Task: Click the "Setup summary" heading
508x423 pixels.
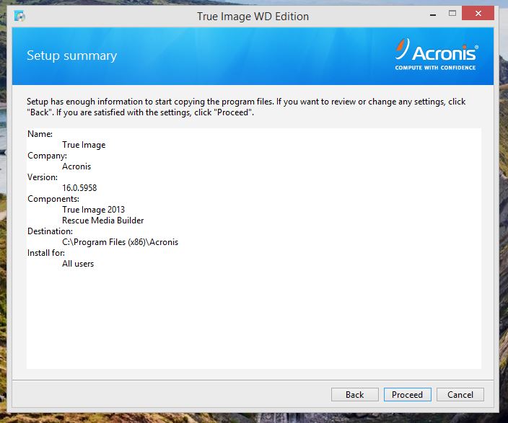Action: (71, 55)
